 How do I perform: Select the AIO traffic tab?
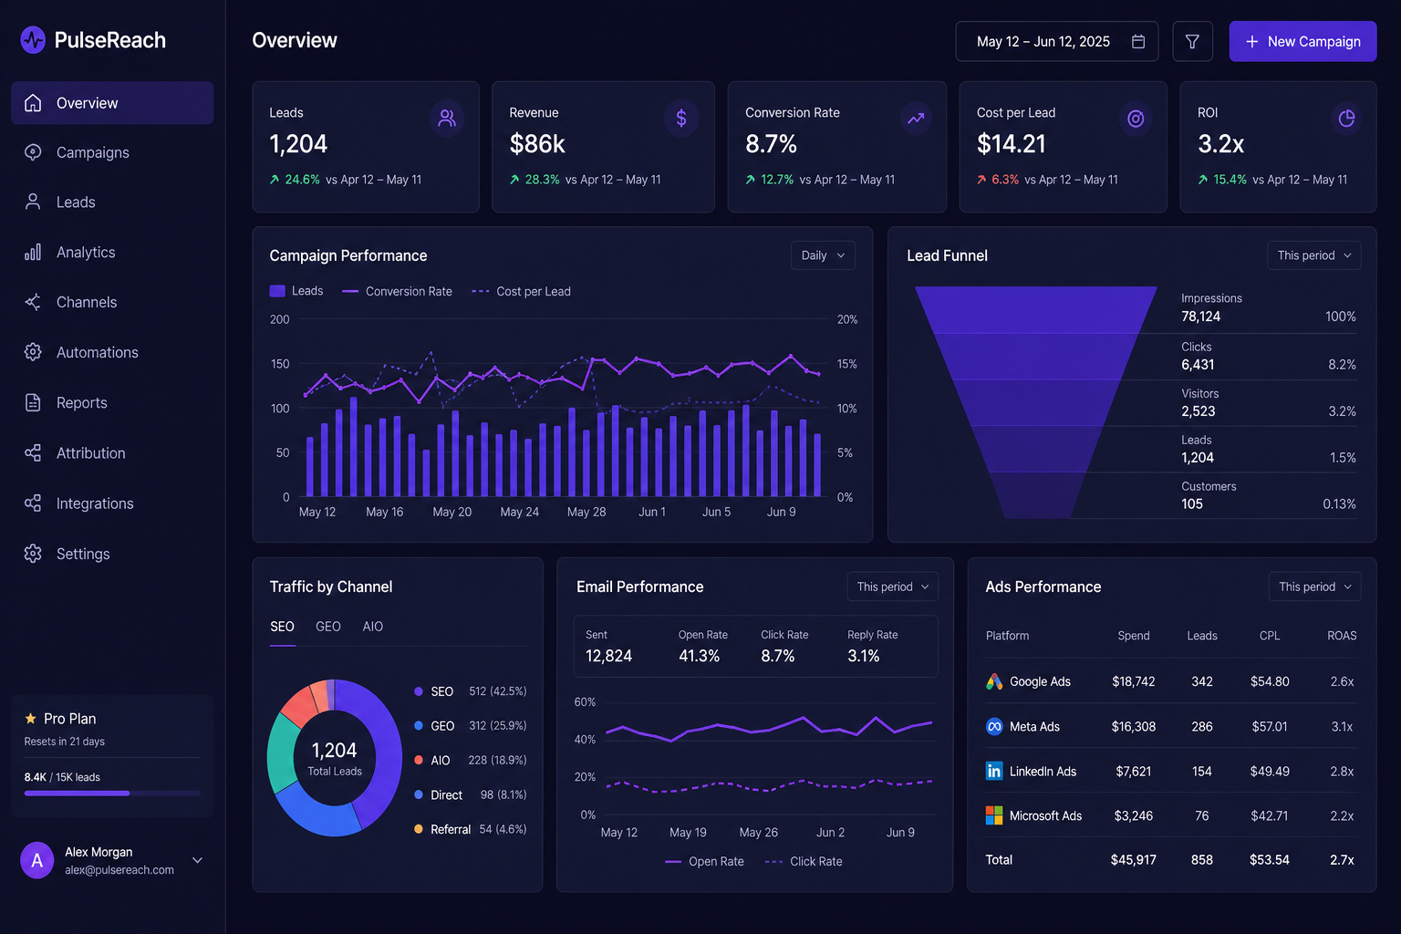(x=373, y=627)
